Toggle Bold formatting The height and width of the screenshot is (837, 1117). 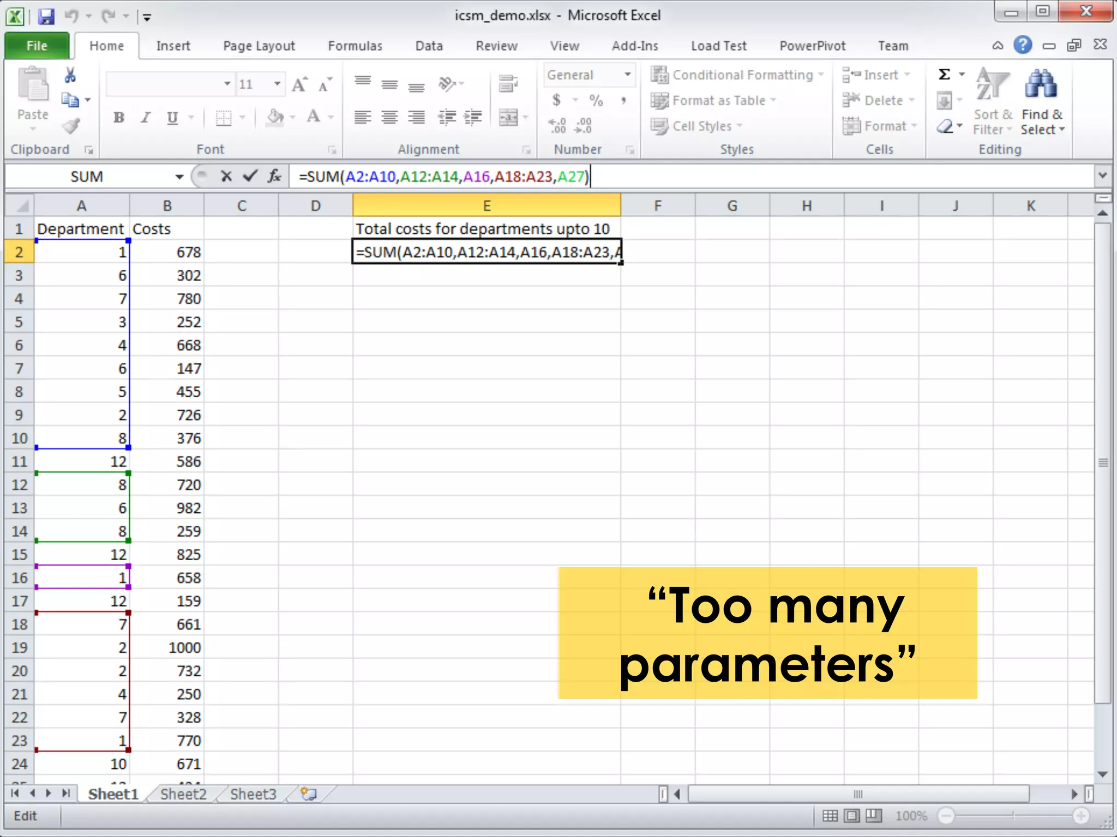click(118, 118)
